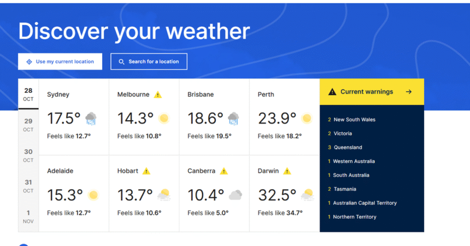Switch to the 1 Nov forecast tab

click(x=28, y=216)
